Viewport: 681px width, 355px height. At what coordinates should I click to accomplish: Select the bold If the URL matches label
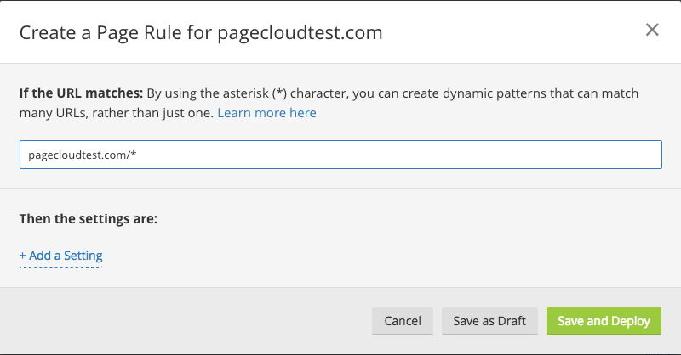coord(82,93)
